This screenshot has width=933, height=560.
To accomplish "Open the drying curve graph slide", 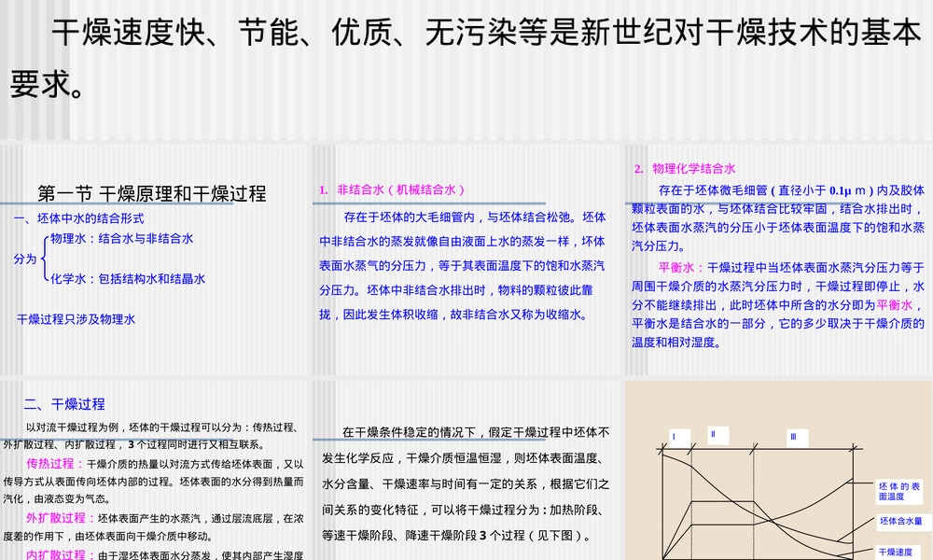I will tap(778, 470).
